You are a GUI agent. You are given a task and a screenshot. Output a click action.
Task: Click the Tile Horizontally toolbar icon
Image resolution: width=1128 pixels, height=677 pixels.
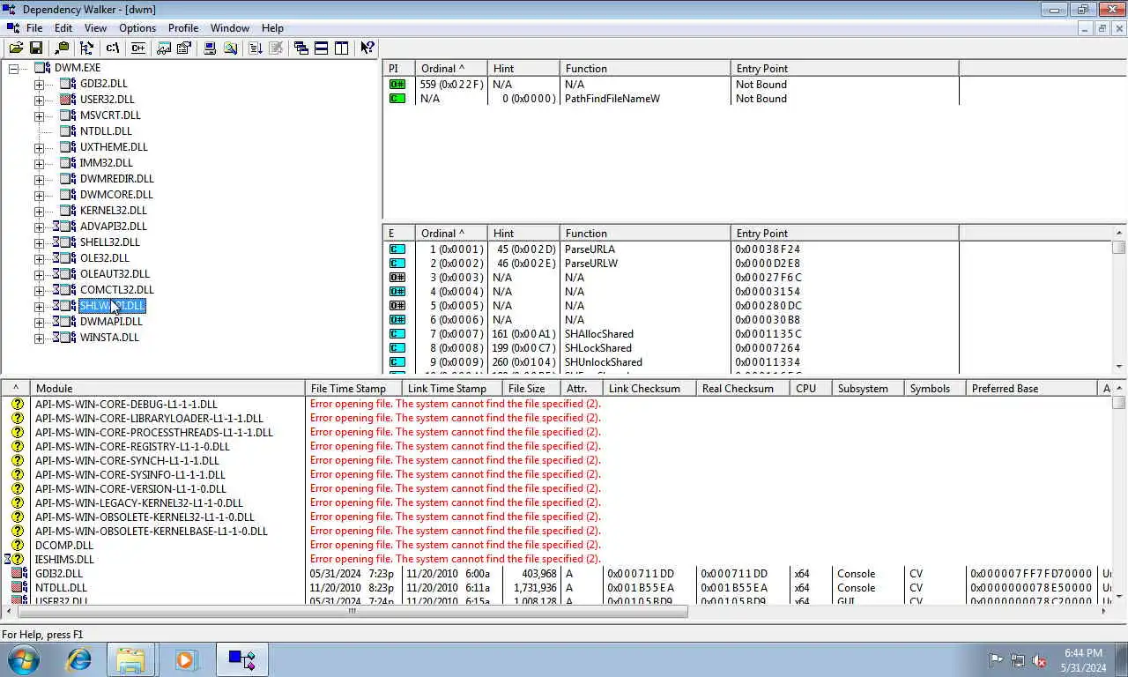pyautogui.click(x=322, y=48)
